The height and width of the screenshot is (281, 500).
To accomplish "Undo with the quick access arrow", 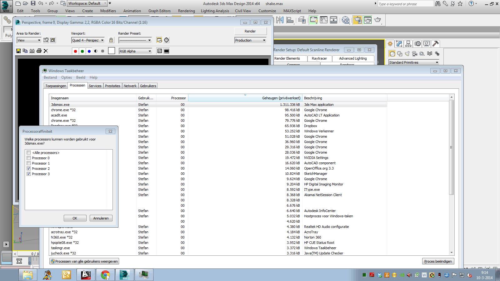I will (41, 3).
